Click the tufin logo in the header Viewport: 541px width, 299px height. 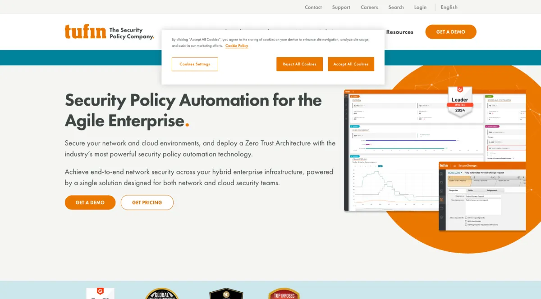point(85,31)
